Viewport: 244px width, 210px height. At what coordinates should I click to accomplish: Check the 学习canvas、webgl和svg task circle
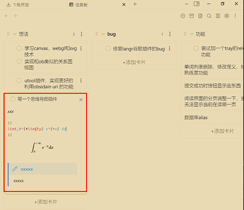(19, 48)
